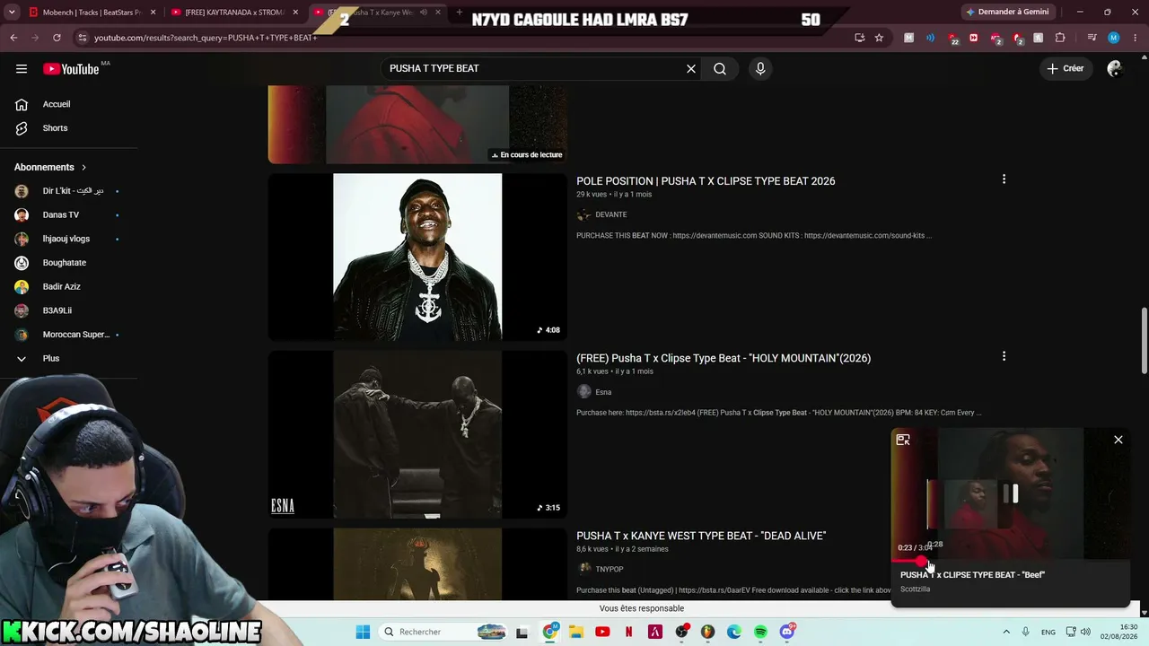Open Spotify from the taskbar

[760, 632]
